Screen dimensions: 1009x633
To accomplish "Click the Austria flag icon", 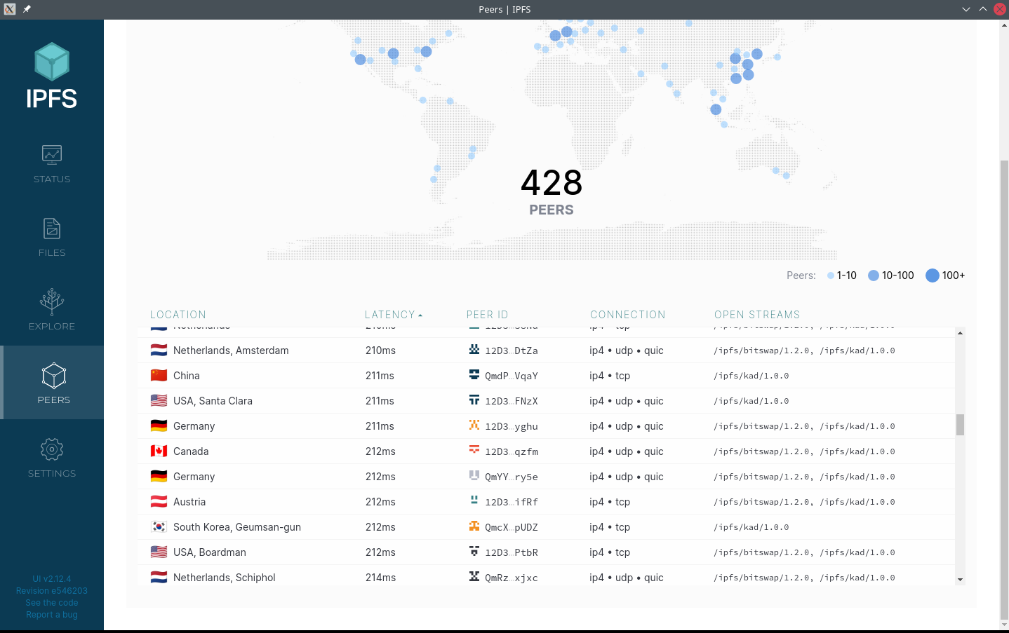I will [159, 501].
